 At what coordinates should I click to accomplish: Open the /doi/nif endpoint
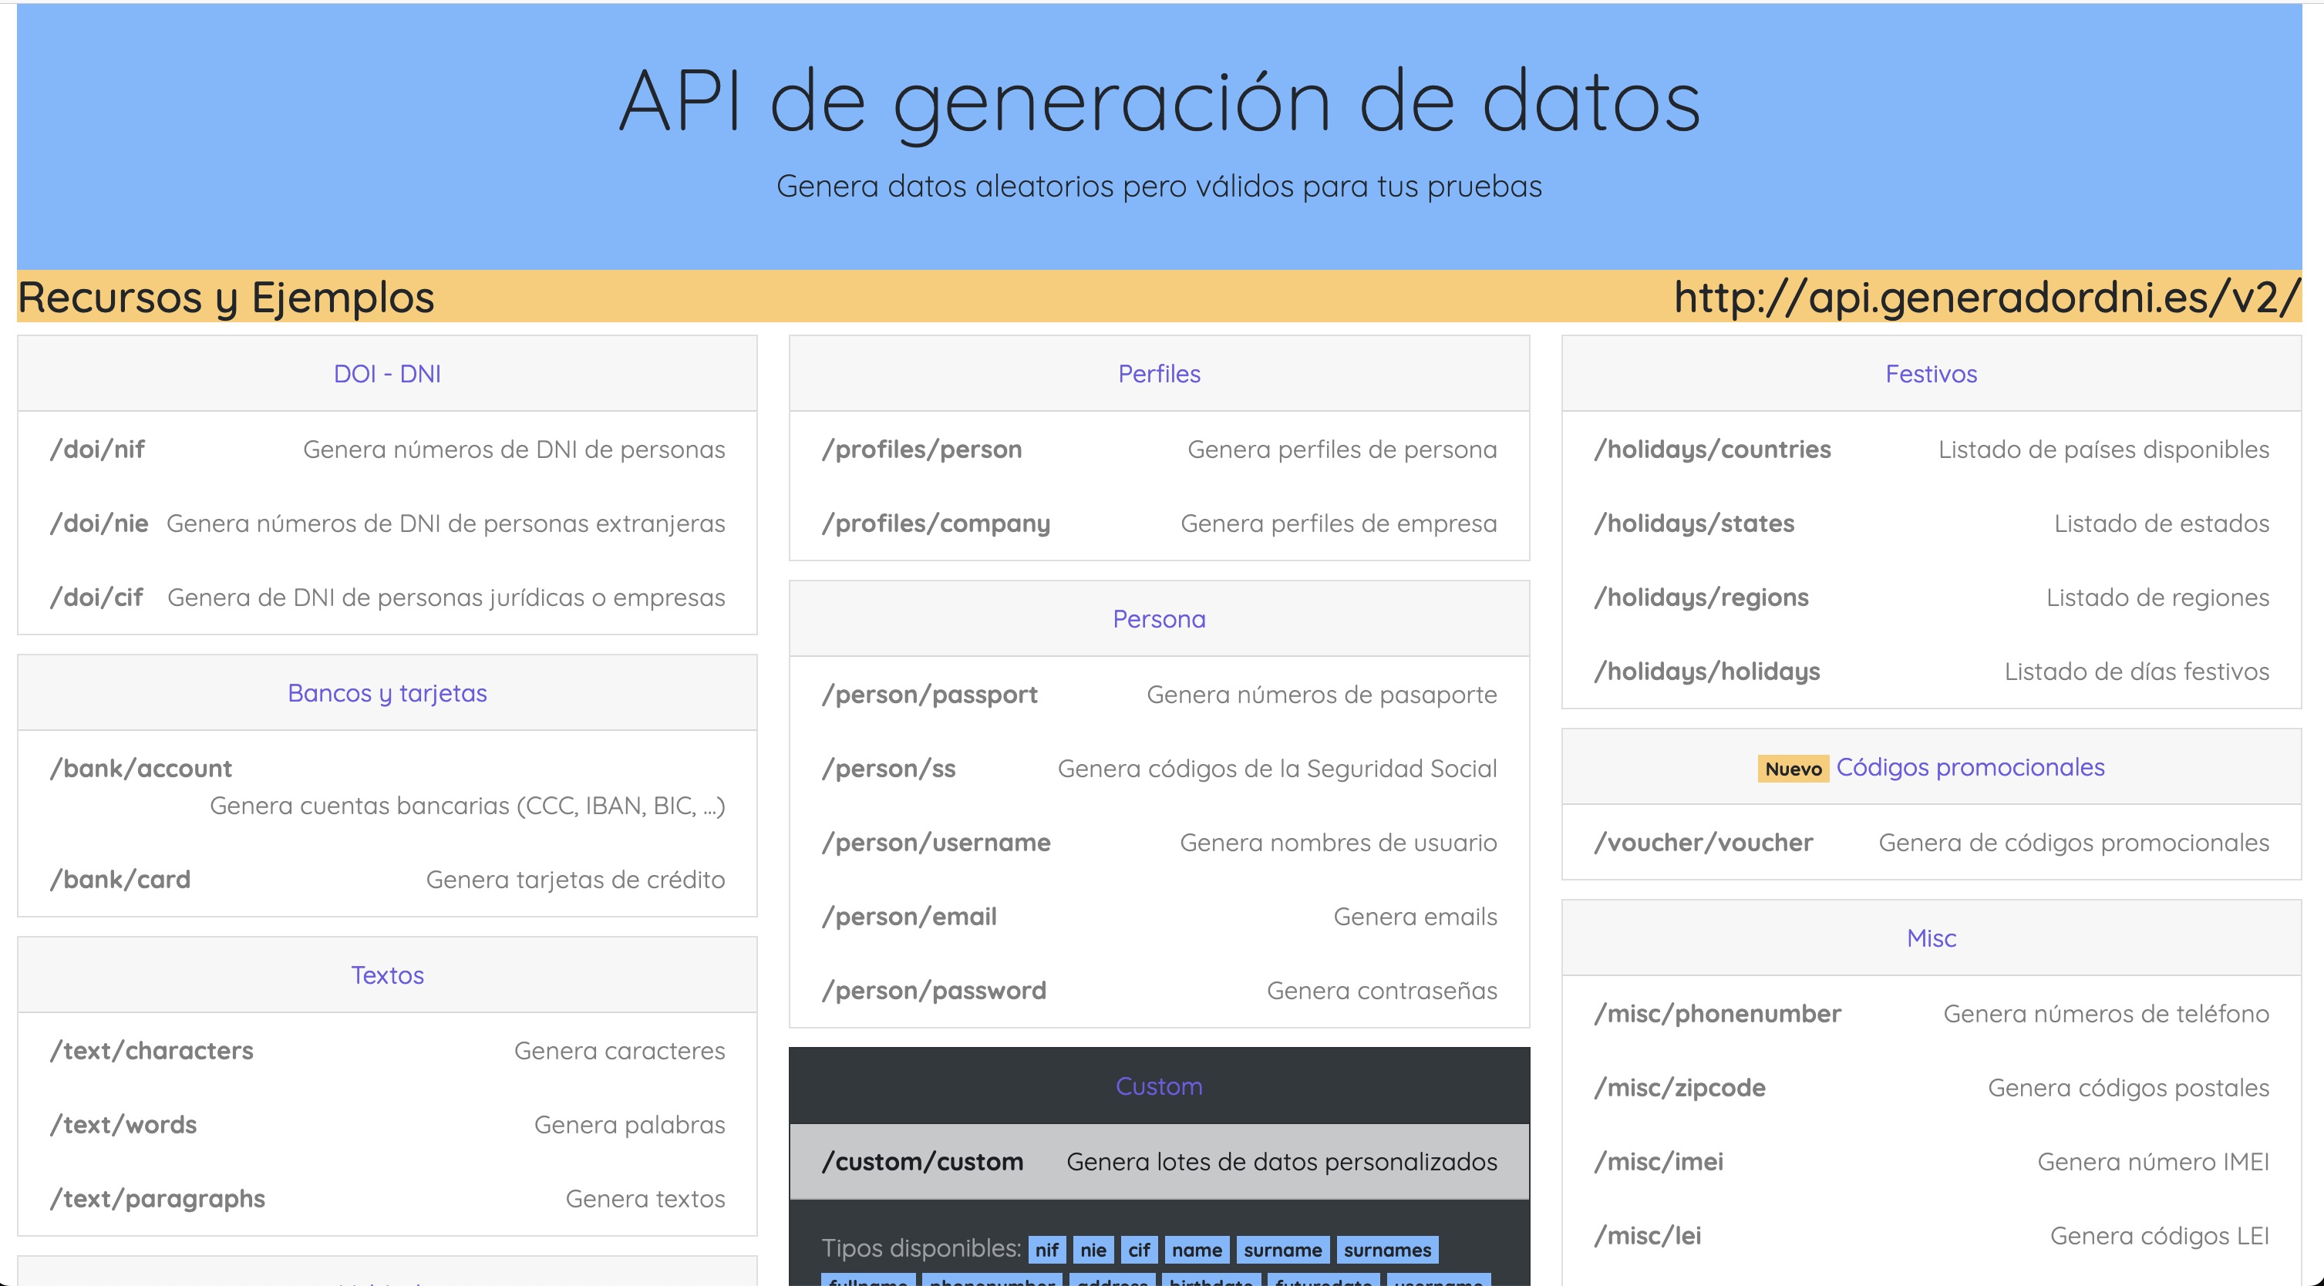click(x=97, y=449)
